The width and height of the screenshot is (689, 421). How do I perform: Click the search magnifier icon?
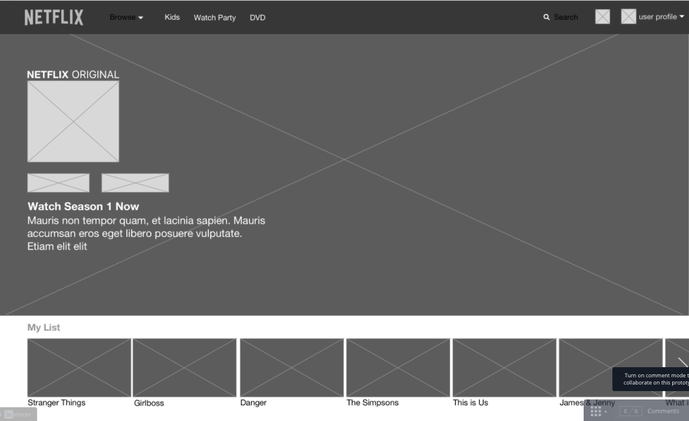(x=546, y=17)
